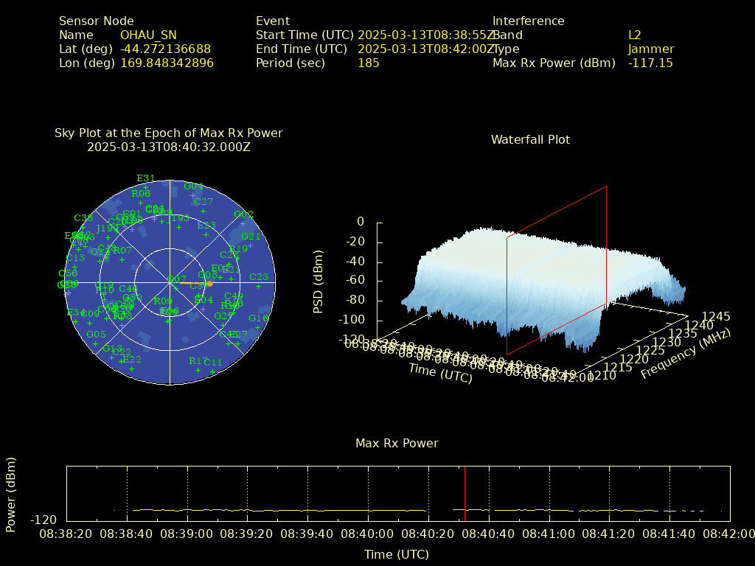755x566 pixels.
Task: Click the sensor name value OHAU_SN
Action: click(x=148, y=35)
